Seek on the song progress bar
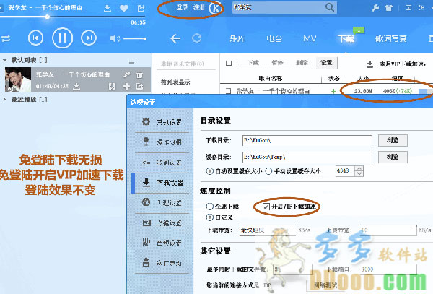This screenshot has height=294, width=433. point(72,17)
